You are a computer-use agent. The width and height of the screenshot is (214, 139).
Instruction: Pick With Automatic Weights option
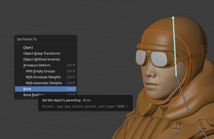tap(46, 83)
